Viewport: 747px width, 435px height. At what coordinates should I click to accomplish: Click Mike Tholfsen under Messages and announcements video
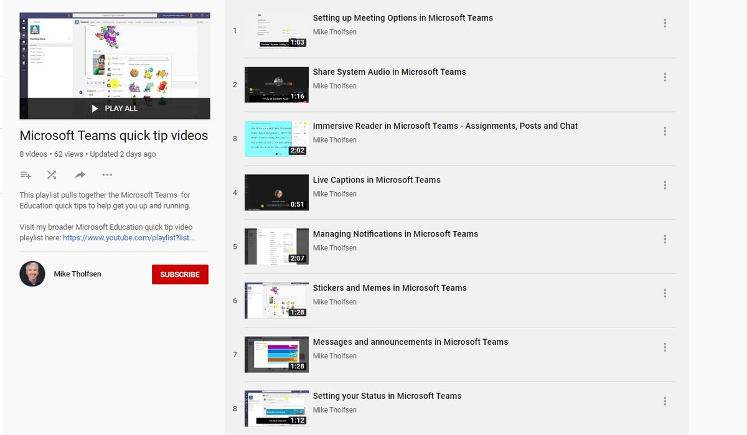[334, 356]
